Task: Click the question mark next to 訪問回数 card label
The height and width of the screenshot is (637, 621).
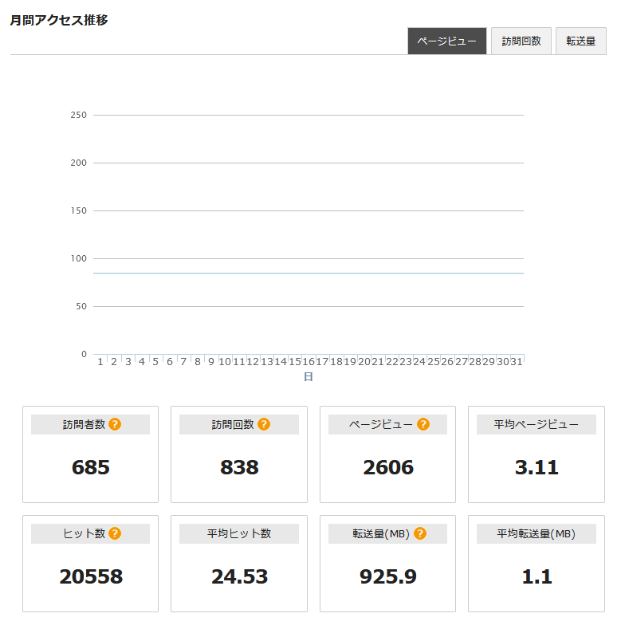Action: 264,424
